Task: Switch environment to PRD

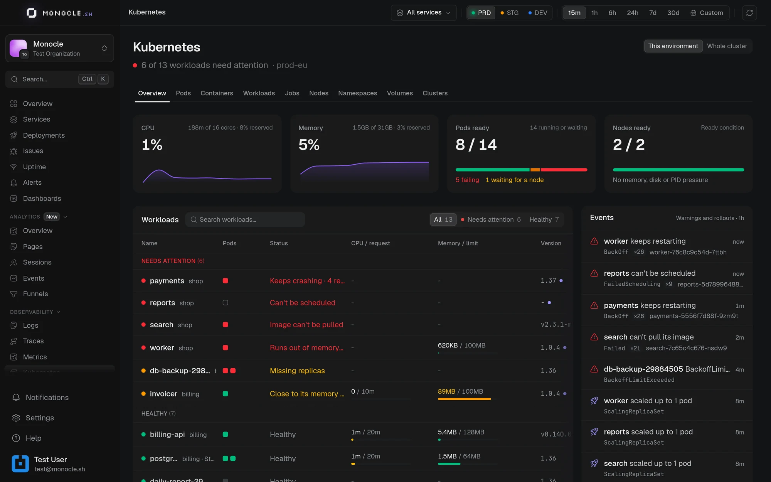Action: click(x=481, y=13)
